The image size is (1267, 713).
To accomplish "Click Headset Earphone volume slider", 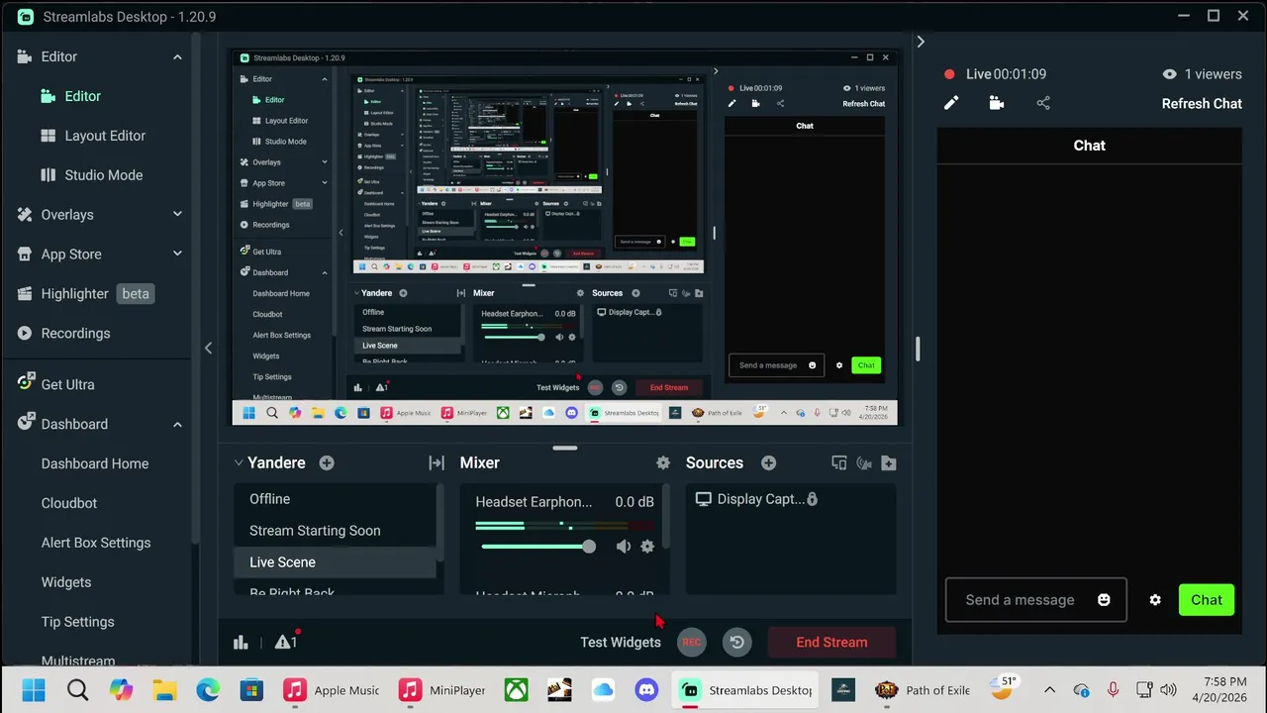I will [536, 547].
